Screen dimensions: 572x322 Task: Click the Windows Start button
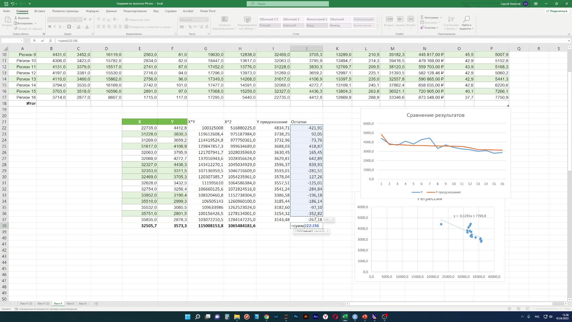(188, 317)
